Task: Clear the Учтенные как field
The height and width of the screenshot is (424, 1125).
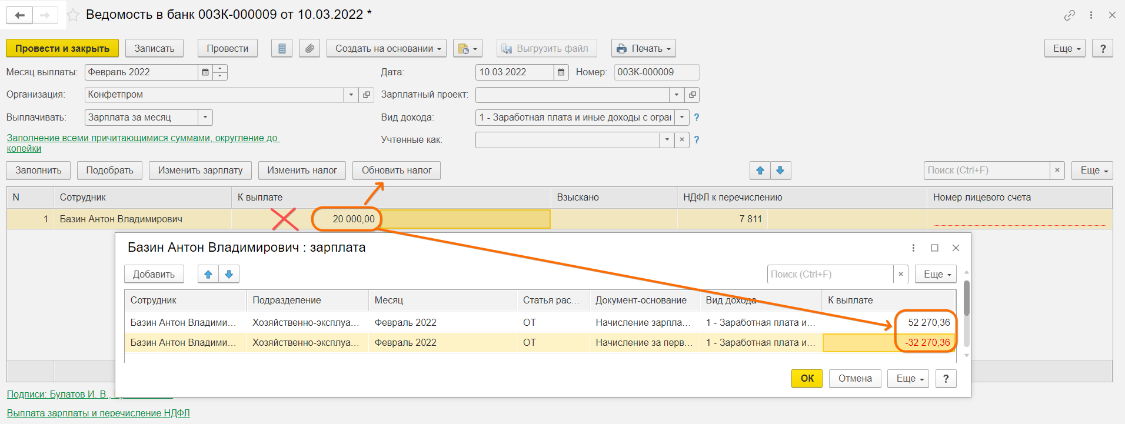Action: tap(681, 140)
